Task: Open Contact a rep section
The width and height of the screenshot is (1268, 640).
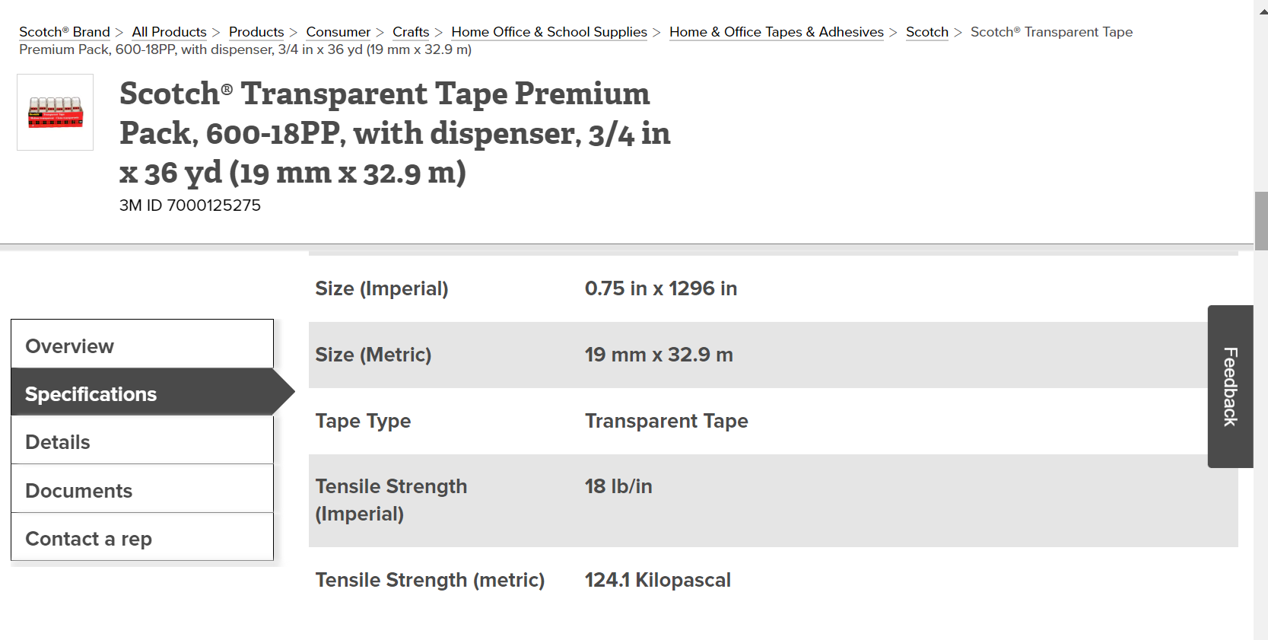Action: pyautogui.click(x=142, y=537)
